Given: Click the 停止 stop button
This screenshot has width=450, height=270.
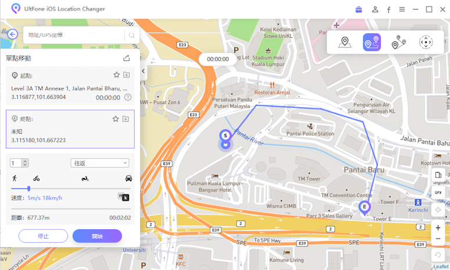Looking at the screenshot, I should (44, 236).
